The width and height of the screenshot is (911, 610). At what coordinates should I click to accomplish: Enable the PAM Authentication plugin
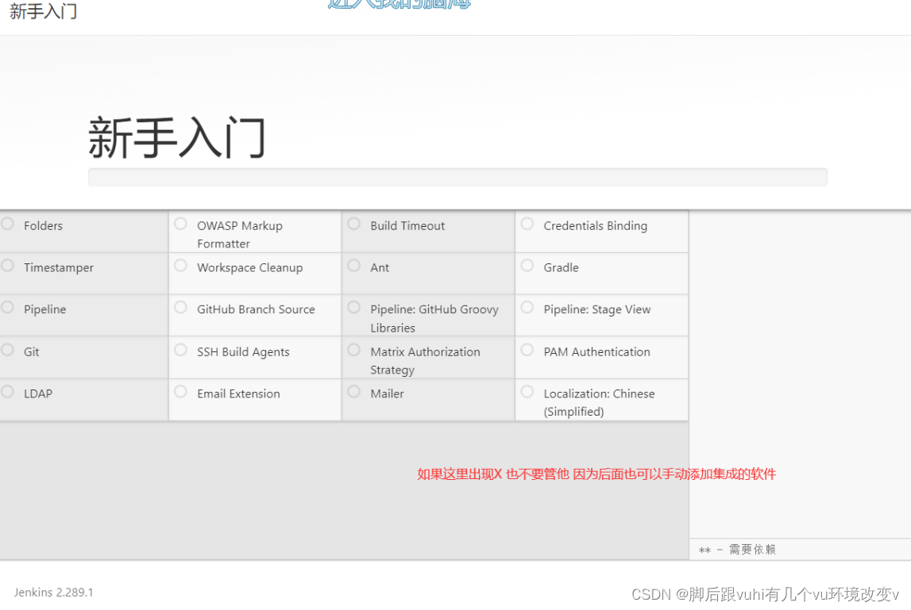(x=527, y=351)
